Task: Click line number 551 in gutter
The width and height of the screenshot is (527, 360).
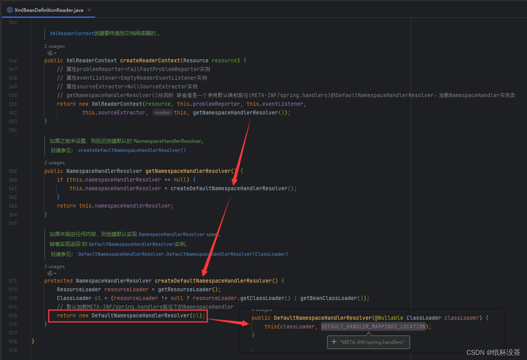Action: [13, 104]
